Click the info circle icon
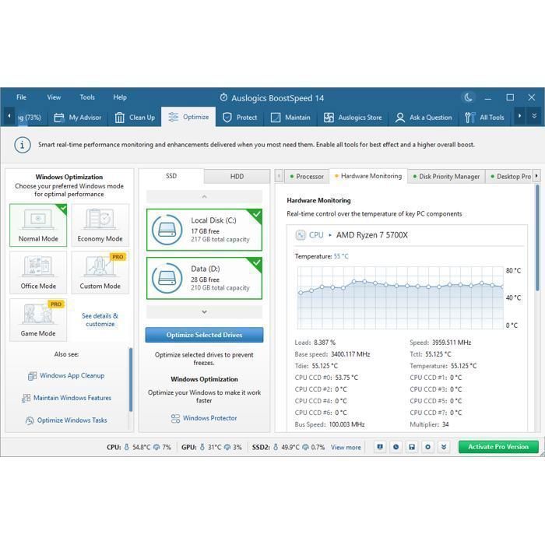 pos(23,145)
